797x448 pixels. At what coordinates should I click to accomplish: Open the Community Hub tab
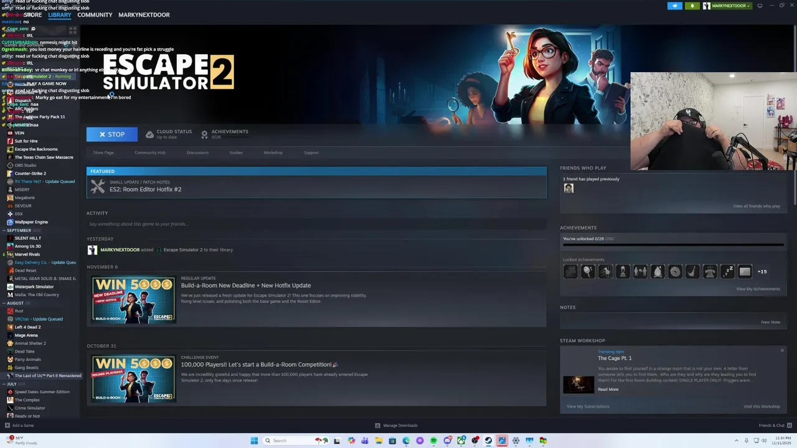150,152
